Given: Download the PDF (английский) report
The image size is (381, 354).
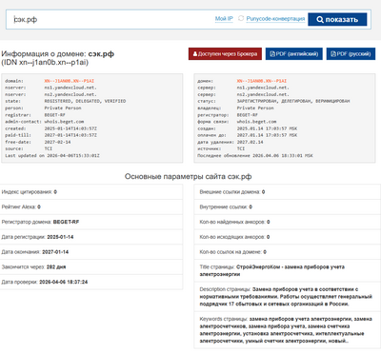Looking at the screenshot, I should 294,54.
